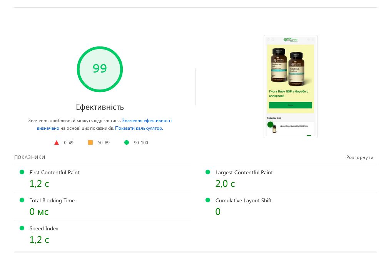The height and width of the screenshot is (253, 386).
Task: Click green dot beside Cumulative Layout Shift
Action: pos(208,200)
